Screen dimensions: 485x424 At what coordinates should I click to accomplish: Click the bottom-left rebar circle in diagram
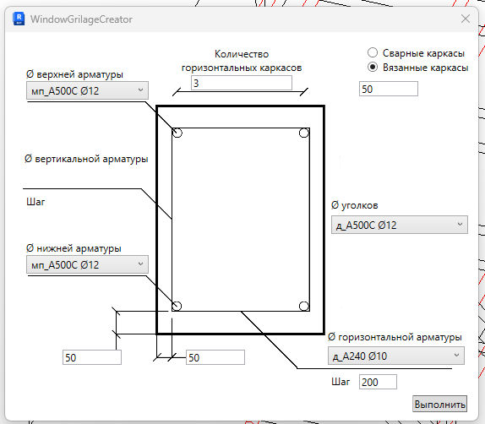tap(177, 306)
